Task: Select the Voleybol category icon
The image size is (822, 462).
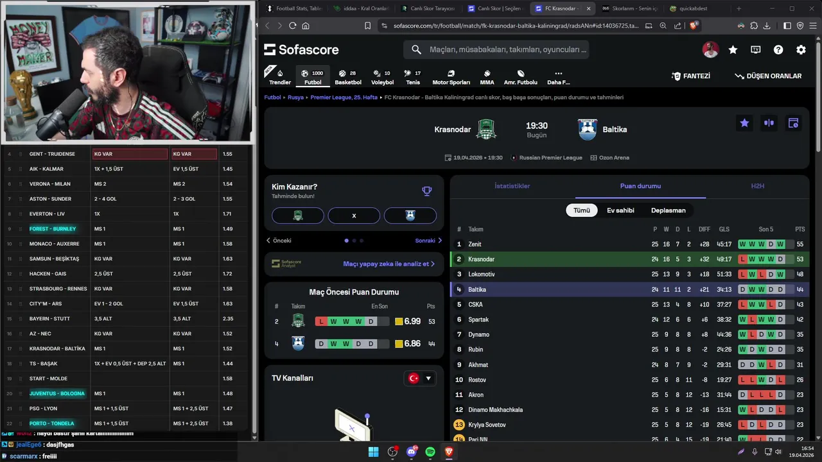Action: point(382,76)
